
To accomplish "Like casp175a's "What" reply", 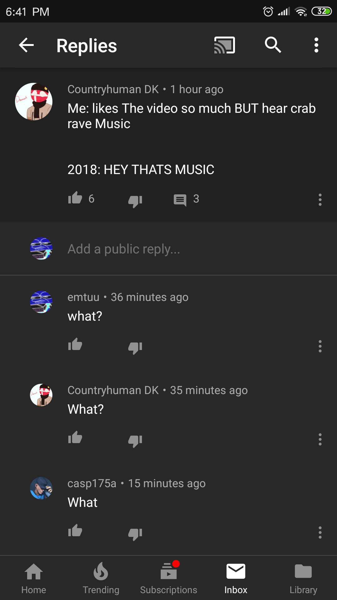I will point(75,531).
